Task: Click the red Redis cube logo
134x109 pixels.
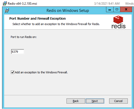Action: pyautogui.click(x=118, y=20)
